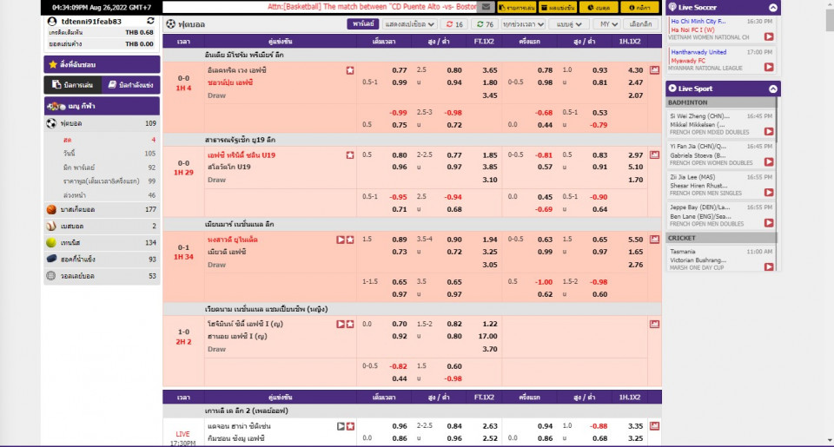The image size is (834, 447).
Task: Favorite the 0-0 1H 4 match with star icon
Action: coord(350,70)
